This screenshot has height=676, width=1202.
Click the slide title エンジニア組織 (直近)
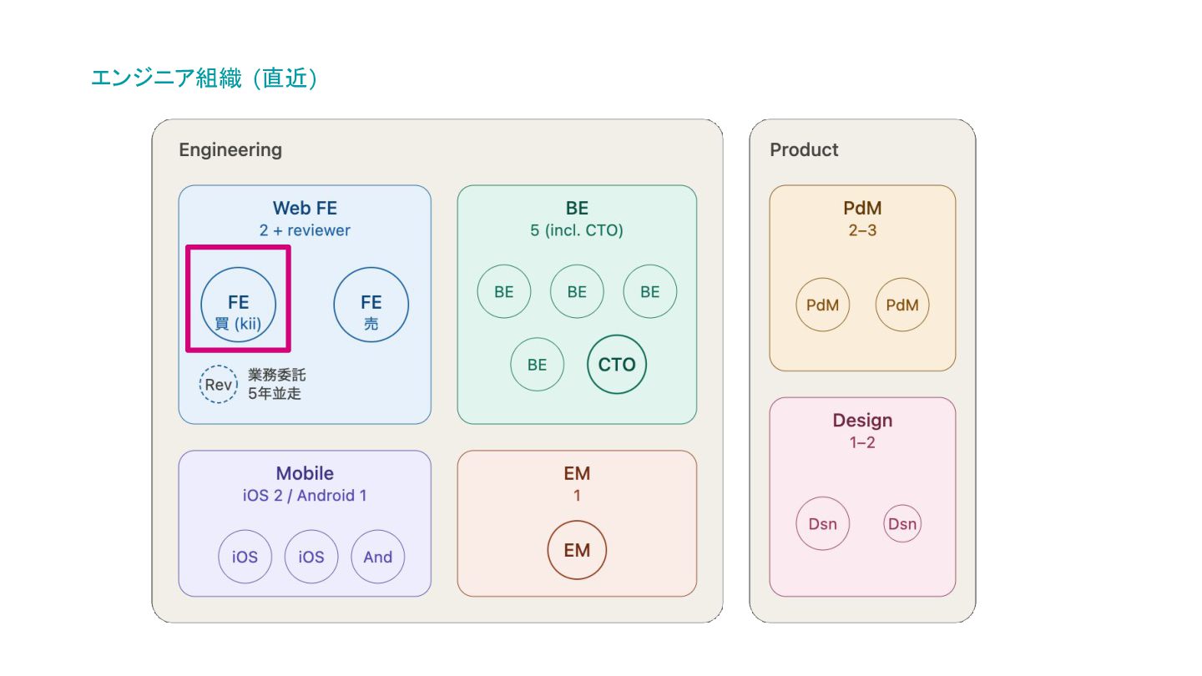(205, 79)
